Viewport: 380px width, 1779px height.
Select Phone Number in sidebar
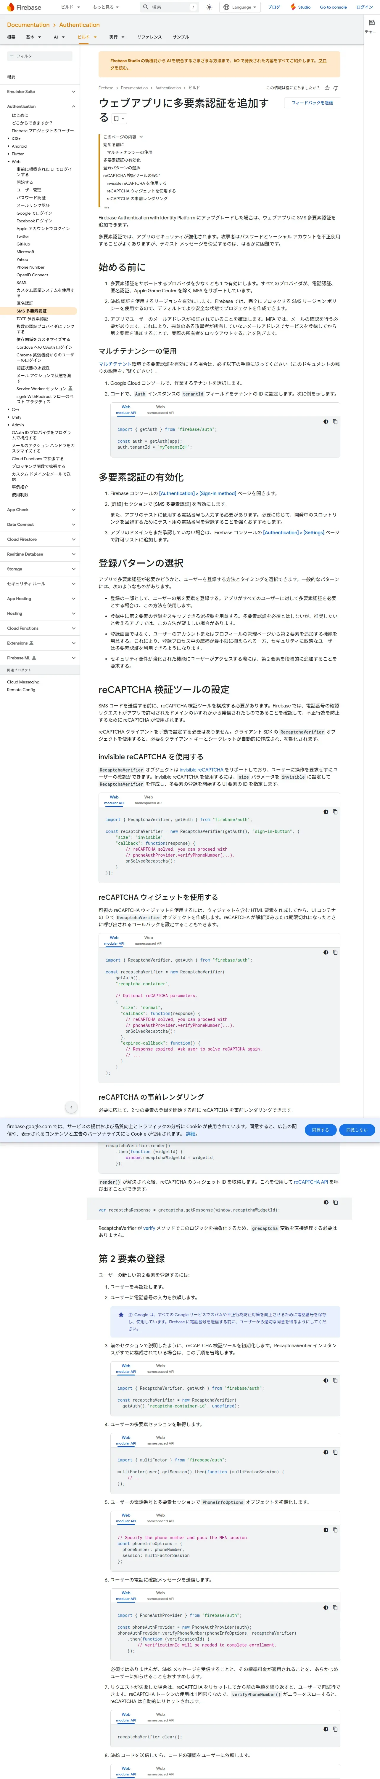(x=30, y=267)
